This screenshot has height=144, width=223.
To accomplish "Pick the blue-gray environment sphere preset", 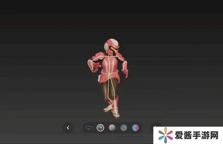I will [x=123, y=128].
